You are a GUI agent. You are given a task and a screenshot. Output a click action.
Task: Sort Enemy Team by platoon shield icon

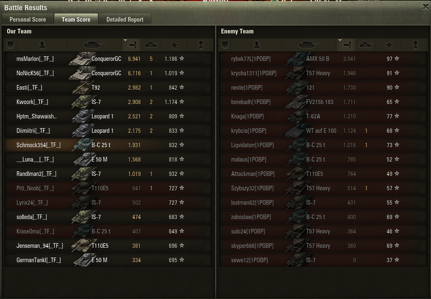[x=225, y=45]
